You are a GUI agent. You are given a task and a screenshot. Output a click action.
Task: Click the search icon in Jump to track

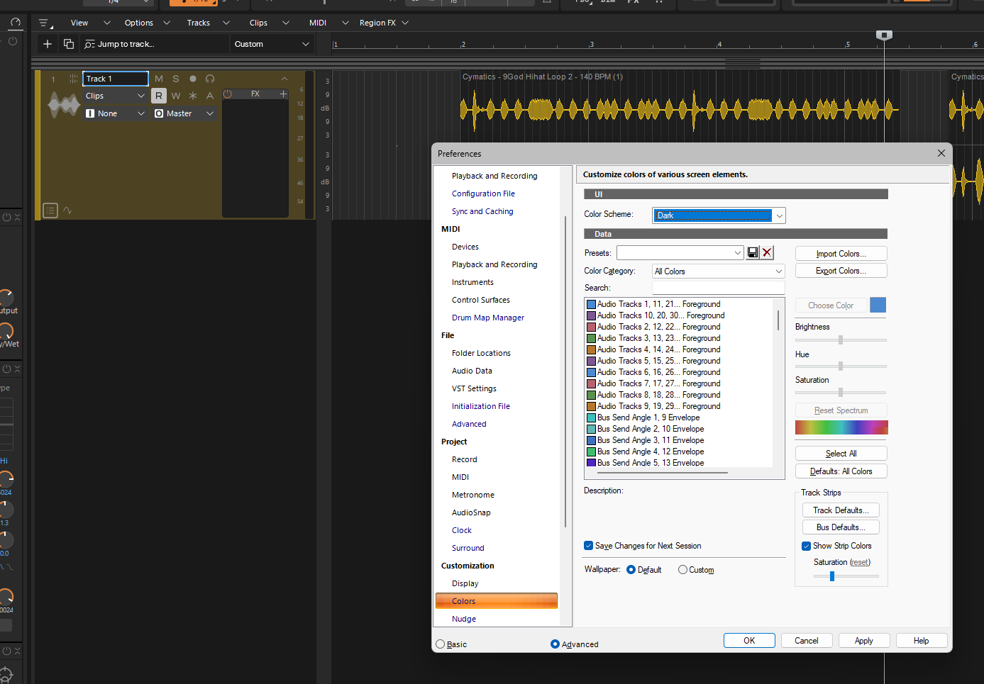point(89,44)
